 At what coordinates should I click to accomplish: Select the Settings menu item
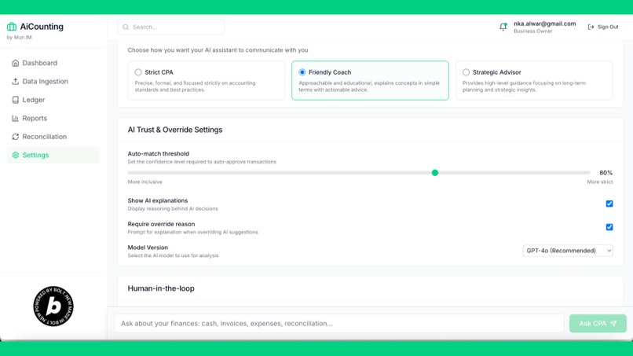click(53, 155)
